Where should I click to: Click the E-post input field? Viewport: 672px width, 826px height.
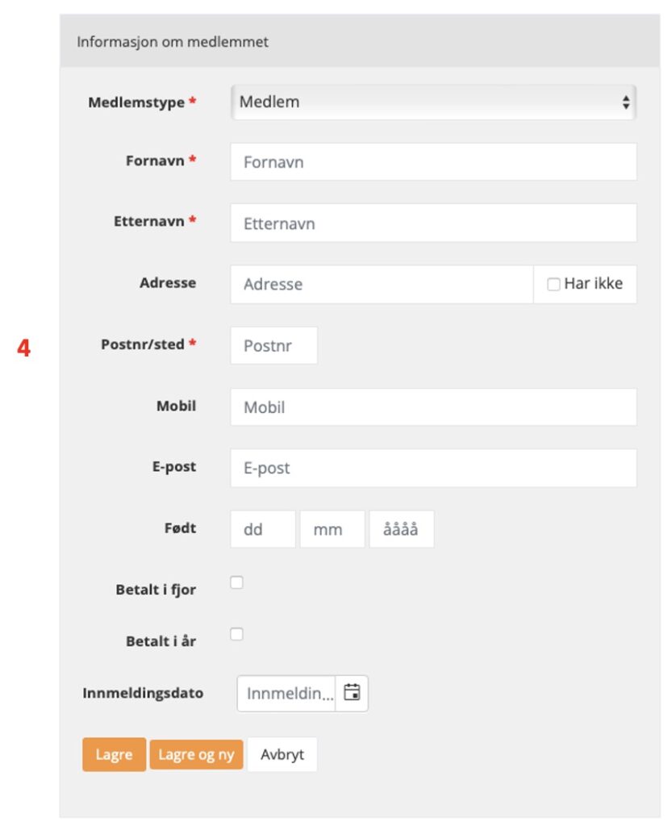pos(433,468)
